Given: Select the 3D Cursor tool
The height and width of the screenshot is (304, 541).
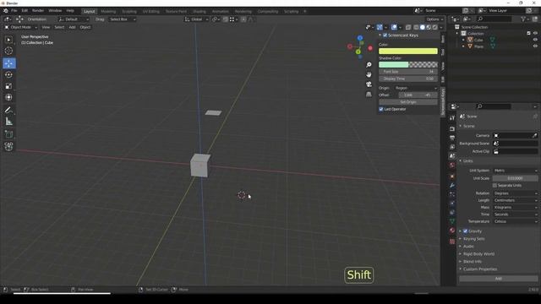Looking at the screenshot, I should [8, 51].
